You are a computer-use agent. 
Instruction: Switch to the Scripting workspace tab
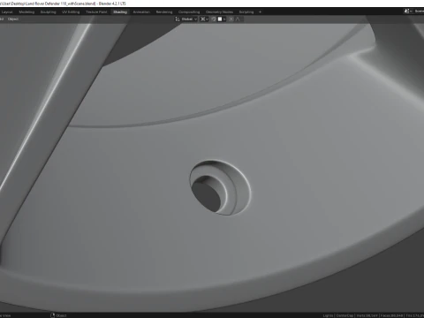[x=246, y=12]
